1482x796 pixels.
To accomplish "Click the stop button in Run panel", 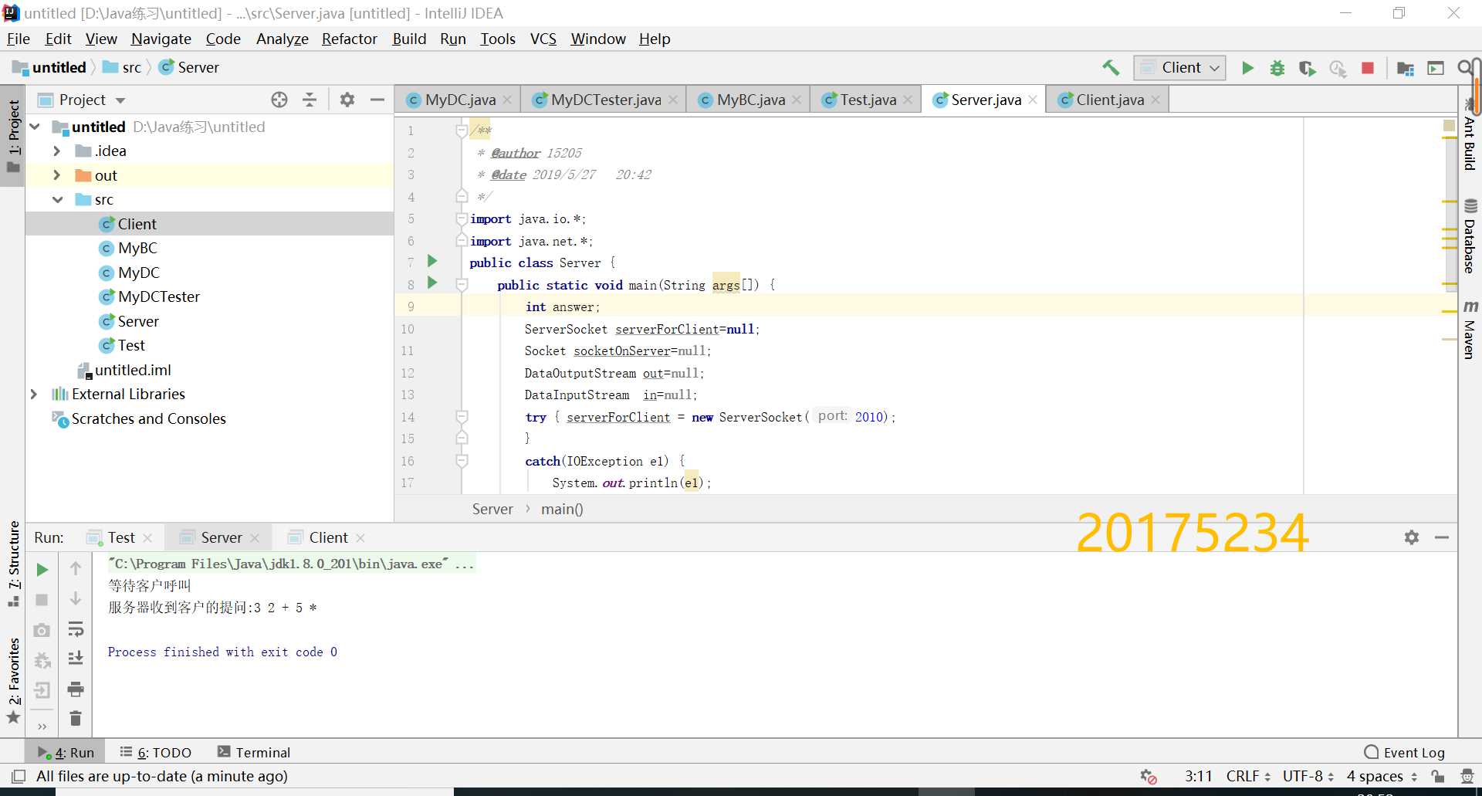I will [x=42, y=600].
